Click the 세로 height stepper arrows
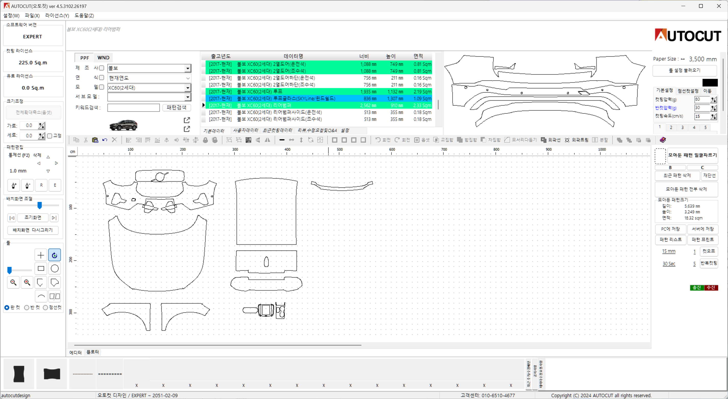Viewport: 728px width, 399px height. click(42, 136)
